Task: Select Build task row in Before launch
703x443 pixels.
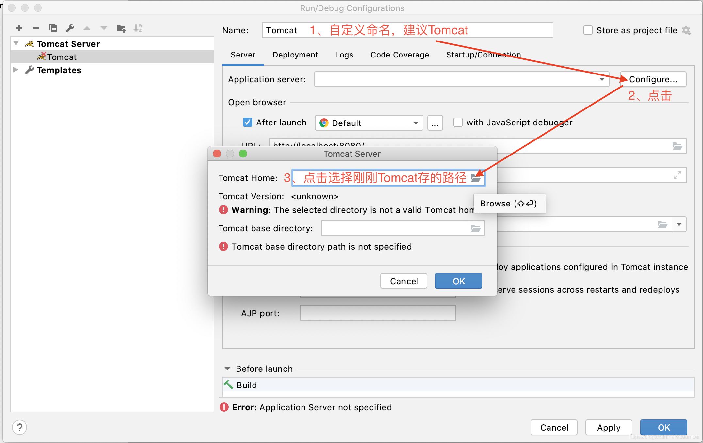Action: coord(458,385)
